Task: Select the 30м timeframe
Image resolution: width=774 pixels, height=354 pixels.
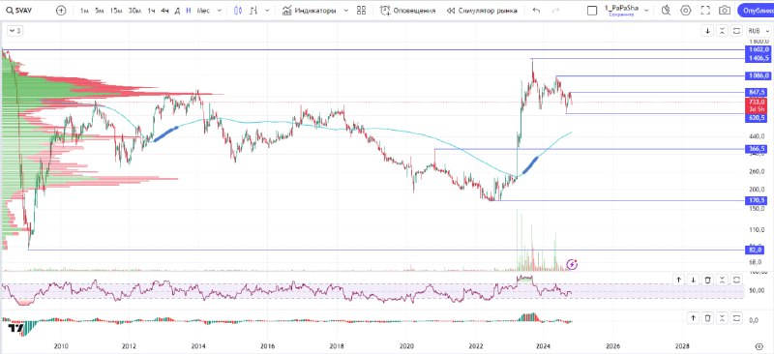Action: [134, 11]
